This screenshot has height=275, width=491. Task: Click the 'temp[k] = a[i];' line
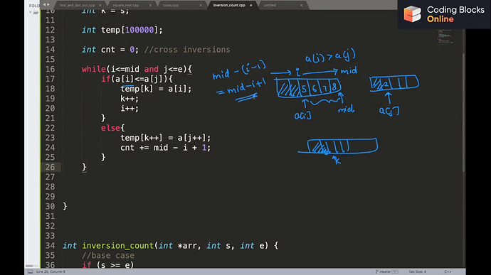[156, 89]
